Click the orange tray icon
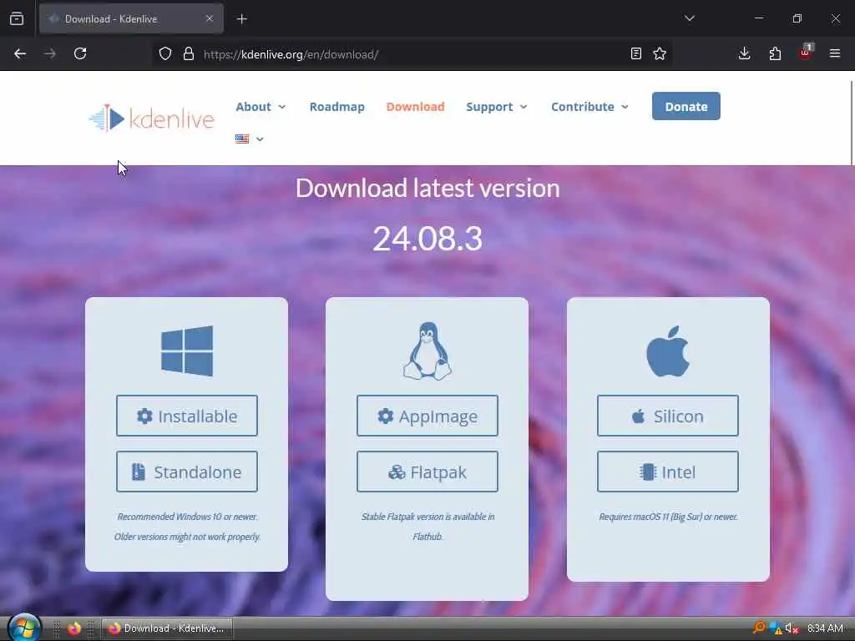This screenshot has height=641, width=855. pyautogui.click(x=759, y=628)
